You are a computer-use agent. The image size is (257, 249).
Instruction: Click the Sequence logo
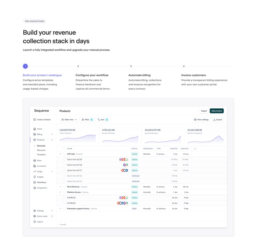(41, 111)
